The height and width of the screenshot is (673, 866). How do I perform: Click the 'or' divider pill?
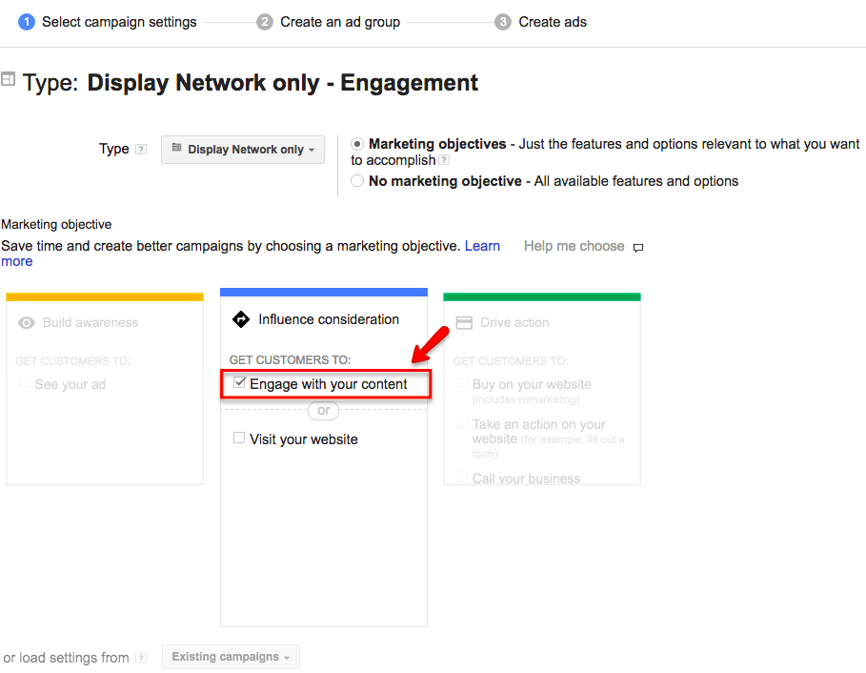[323, 411]
